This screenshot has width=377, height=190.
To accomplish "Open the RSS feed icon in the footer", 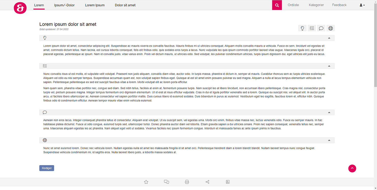I will [227, 182].
